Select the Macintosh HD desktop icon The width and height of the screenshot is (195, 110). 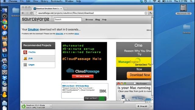coord(183,9)
